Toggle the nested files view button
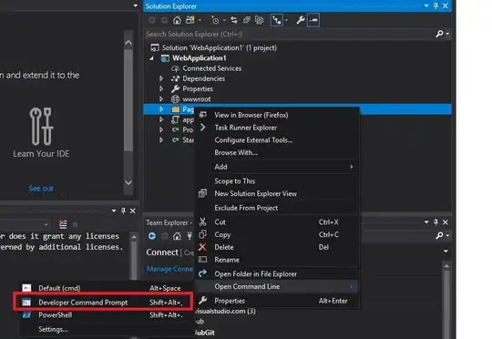The height and width of the screenshot is (339, 492). point(277,20)
